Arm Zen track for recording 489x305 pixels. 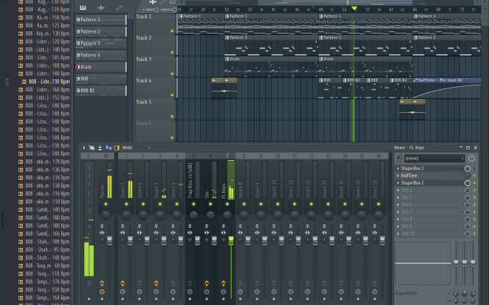pos(206,284)
